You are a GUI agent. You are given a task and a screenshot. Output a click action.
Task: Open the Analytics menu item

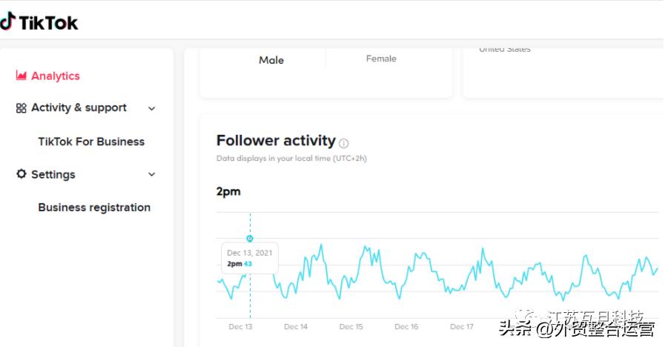pos(55,76)
